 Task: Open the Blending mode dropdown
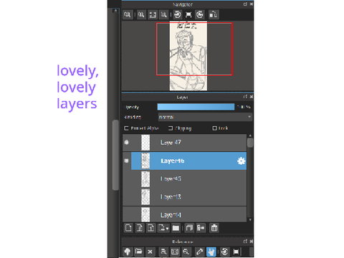[205, 117]
